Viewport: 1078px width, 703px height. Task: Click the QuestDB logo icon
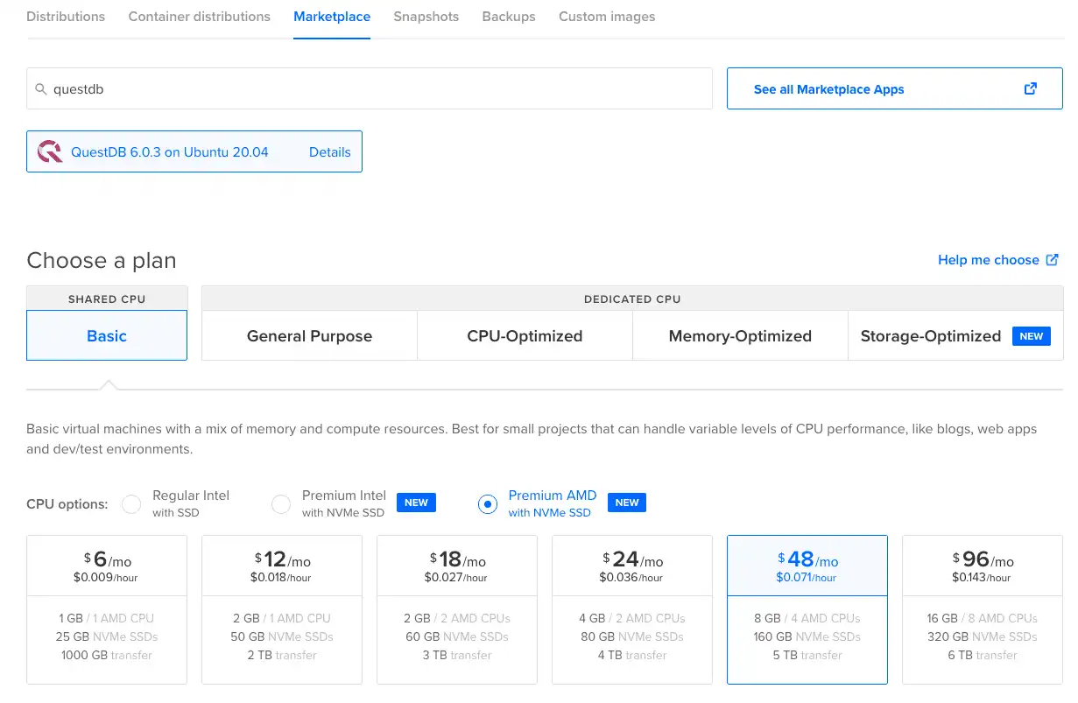[50, 151]
